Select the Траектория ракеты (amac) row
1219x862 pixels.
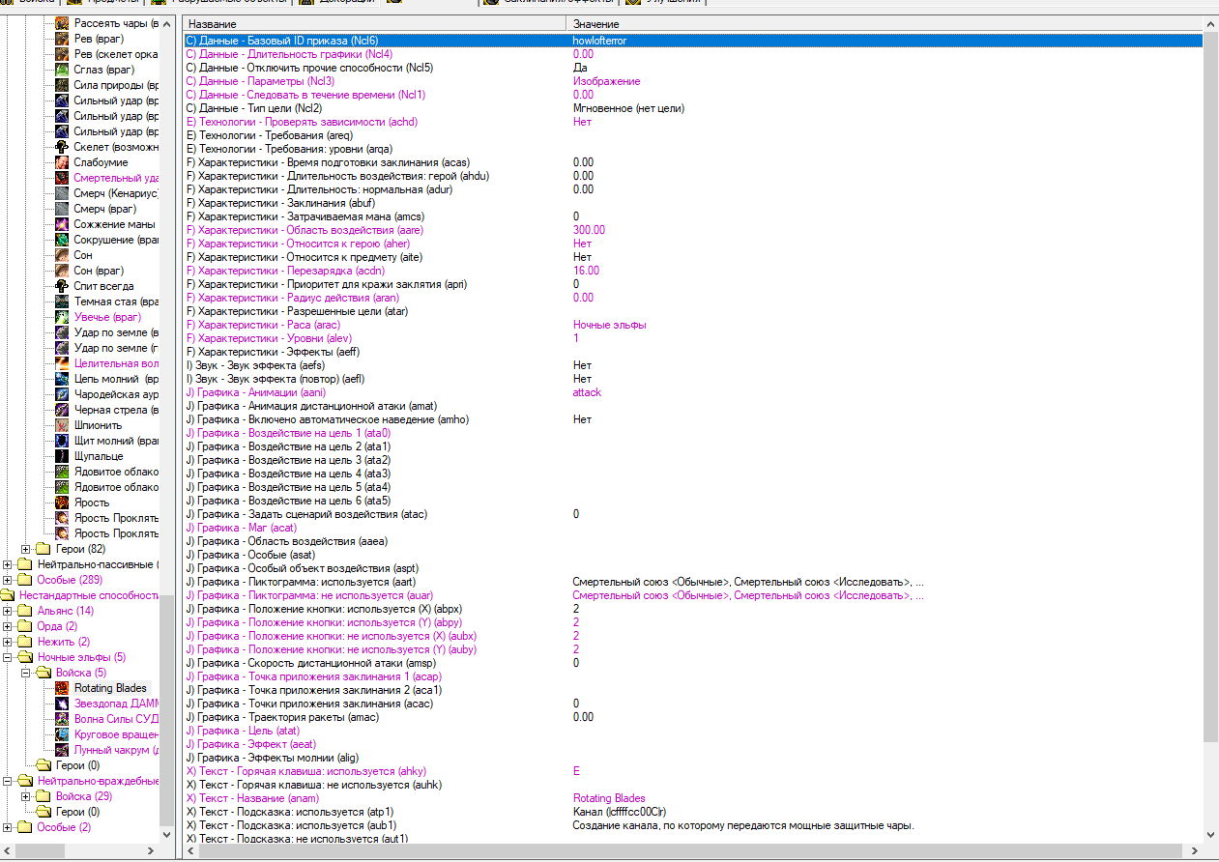click(693, 717)
